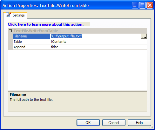This screenshot has height=130, width=155.
Task: Open the Filename browse ellipsis button
Action: coord(144,36)
